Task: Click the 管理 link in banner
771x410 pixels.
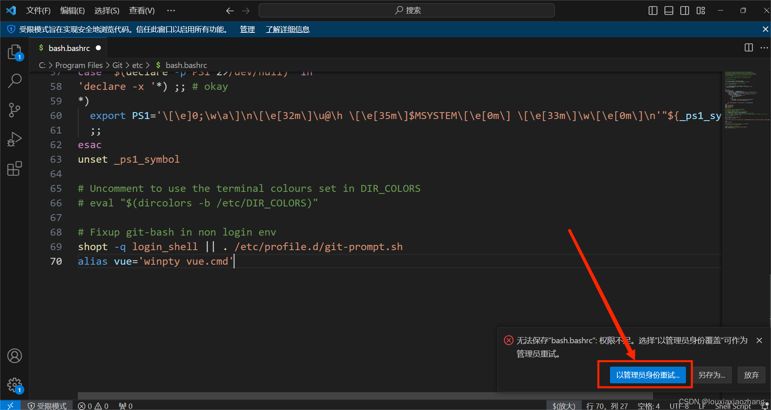Action: point(247,29)
